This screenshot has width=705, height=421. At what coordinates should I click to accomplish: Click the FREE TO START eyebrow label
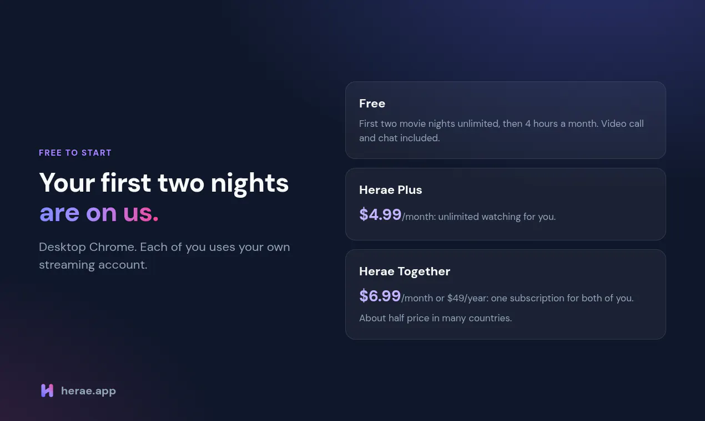[75, 153]
